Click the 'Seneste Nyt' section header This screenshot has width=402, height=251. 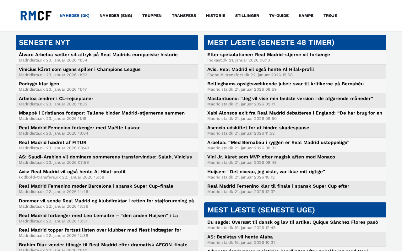tap(107, 42)
